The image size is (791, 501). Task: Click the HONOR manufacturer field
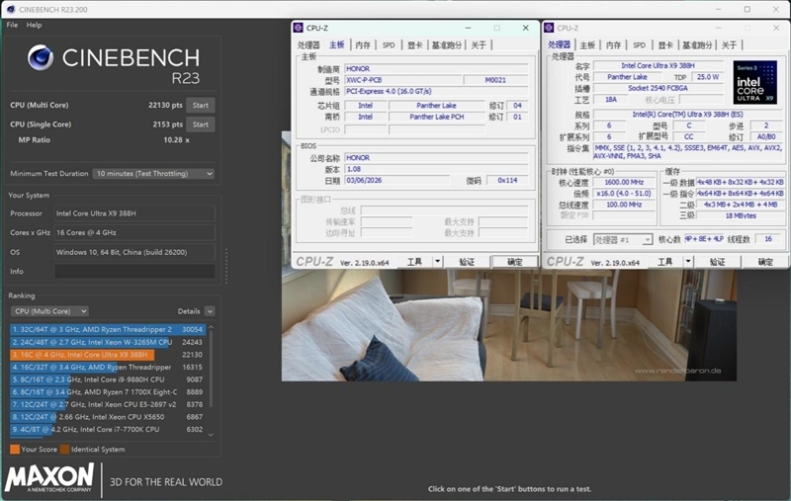tap(436, 68)
